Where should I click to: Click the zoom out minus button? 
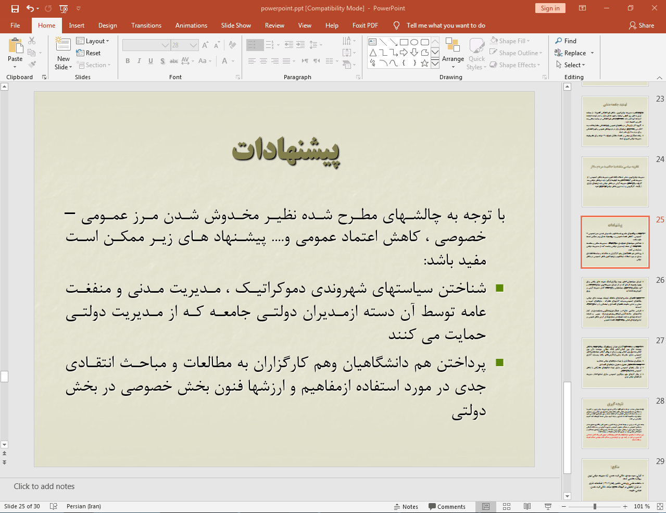click(x=563, y=507)
